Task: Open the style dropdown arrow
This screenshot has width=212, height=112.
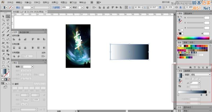Action: coord(82,7)
